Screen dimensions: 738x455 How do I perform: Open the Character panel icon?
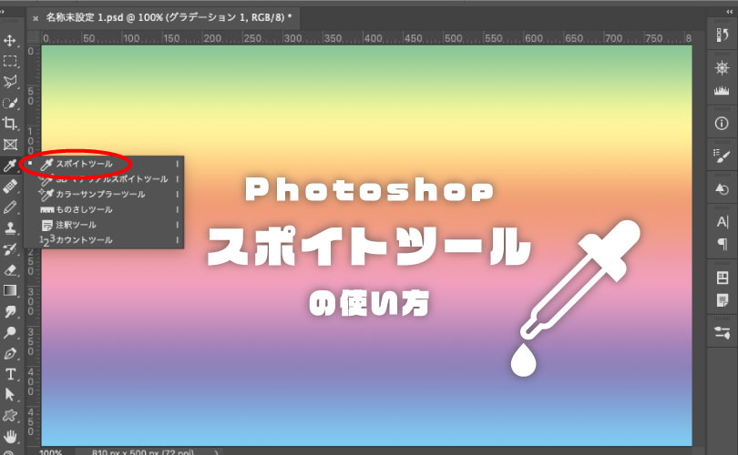pos(722,221)
